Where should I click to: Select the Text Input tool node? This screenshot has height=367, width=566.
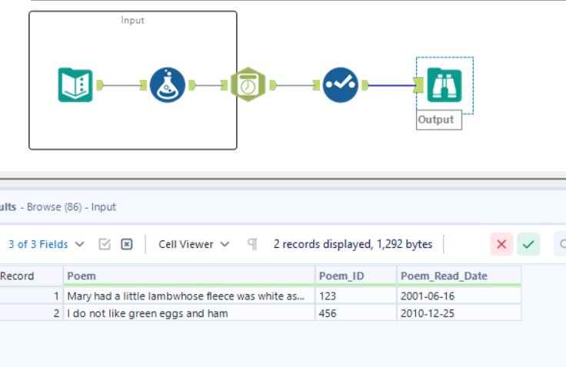tap(75, 85)
